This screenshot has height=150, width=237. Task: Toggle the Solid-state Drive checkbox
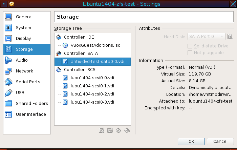190,46
